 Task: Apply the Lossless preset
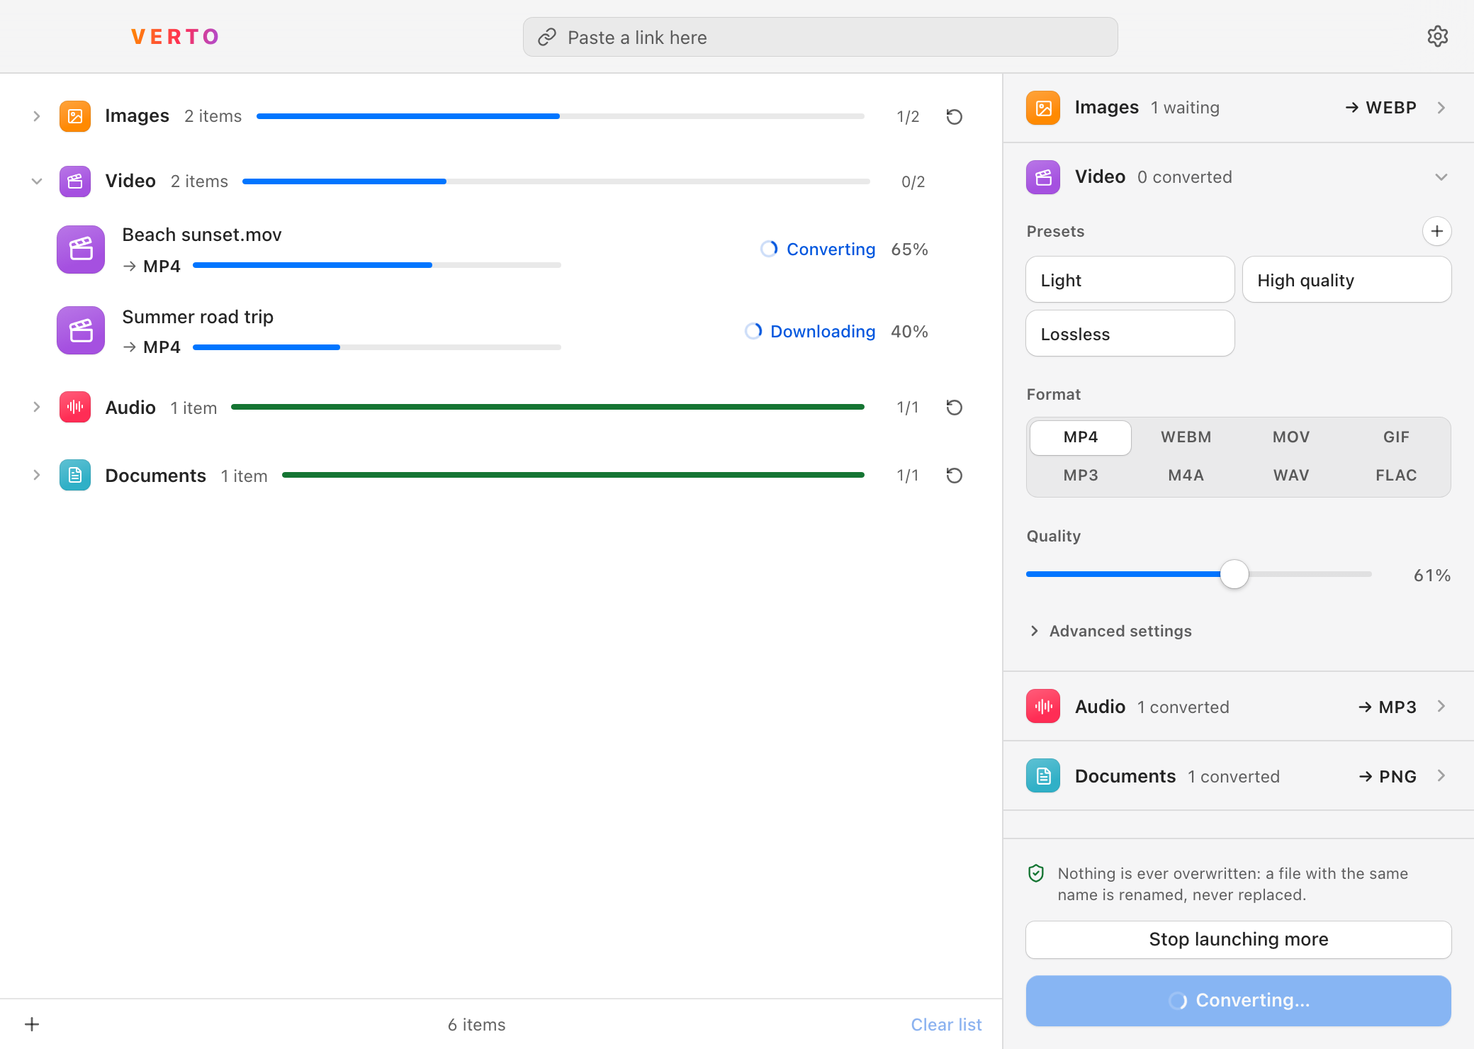point(1130,334)
